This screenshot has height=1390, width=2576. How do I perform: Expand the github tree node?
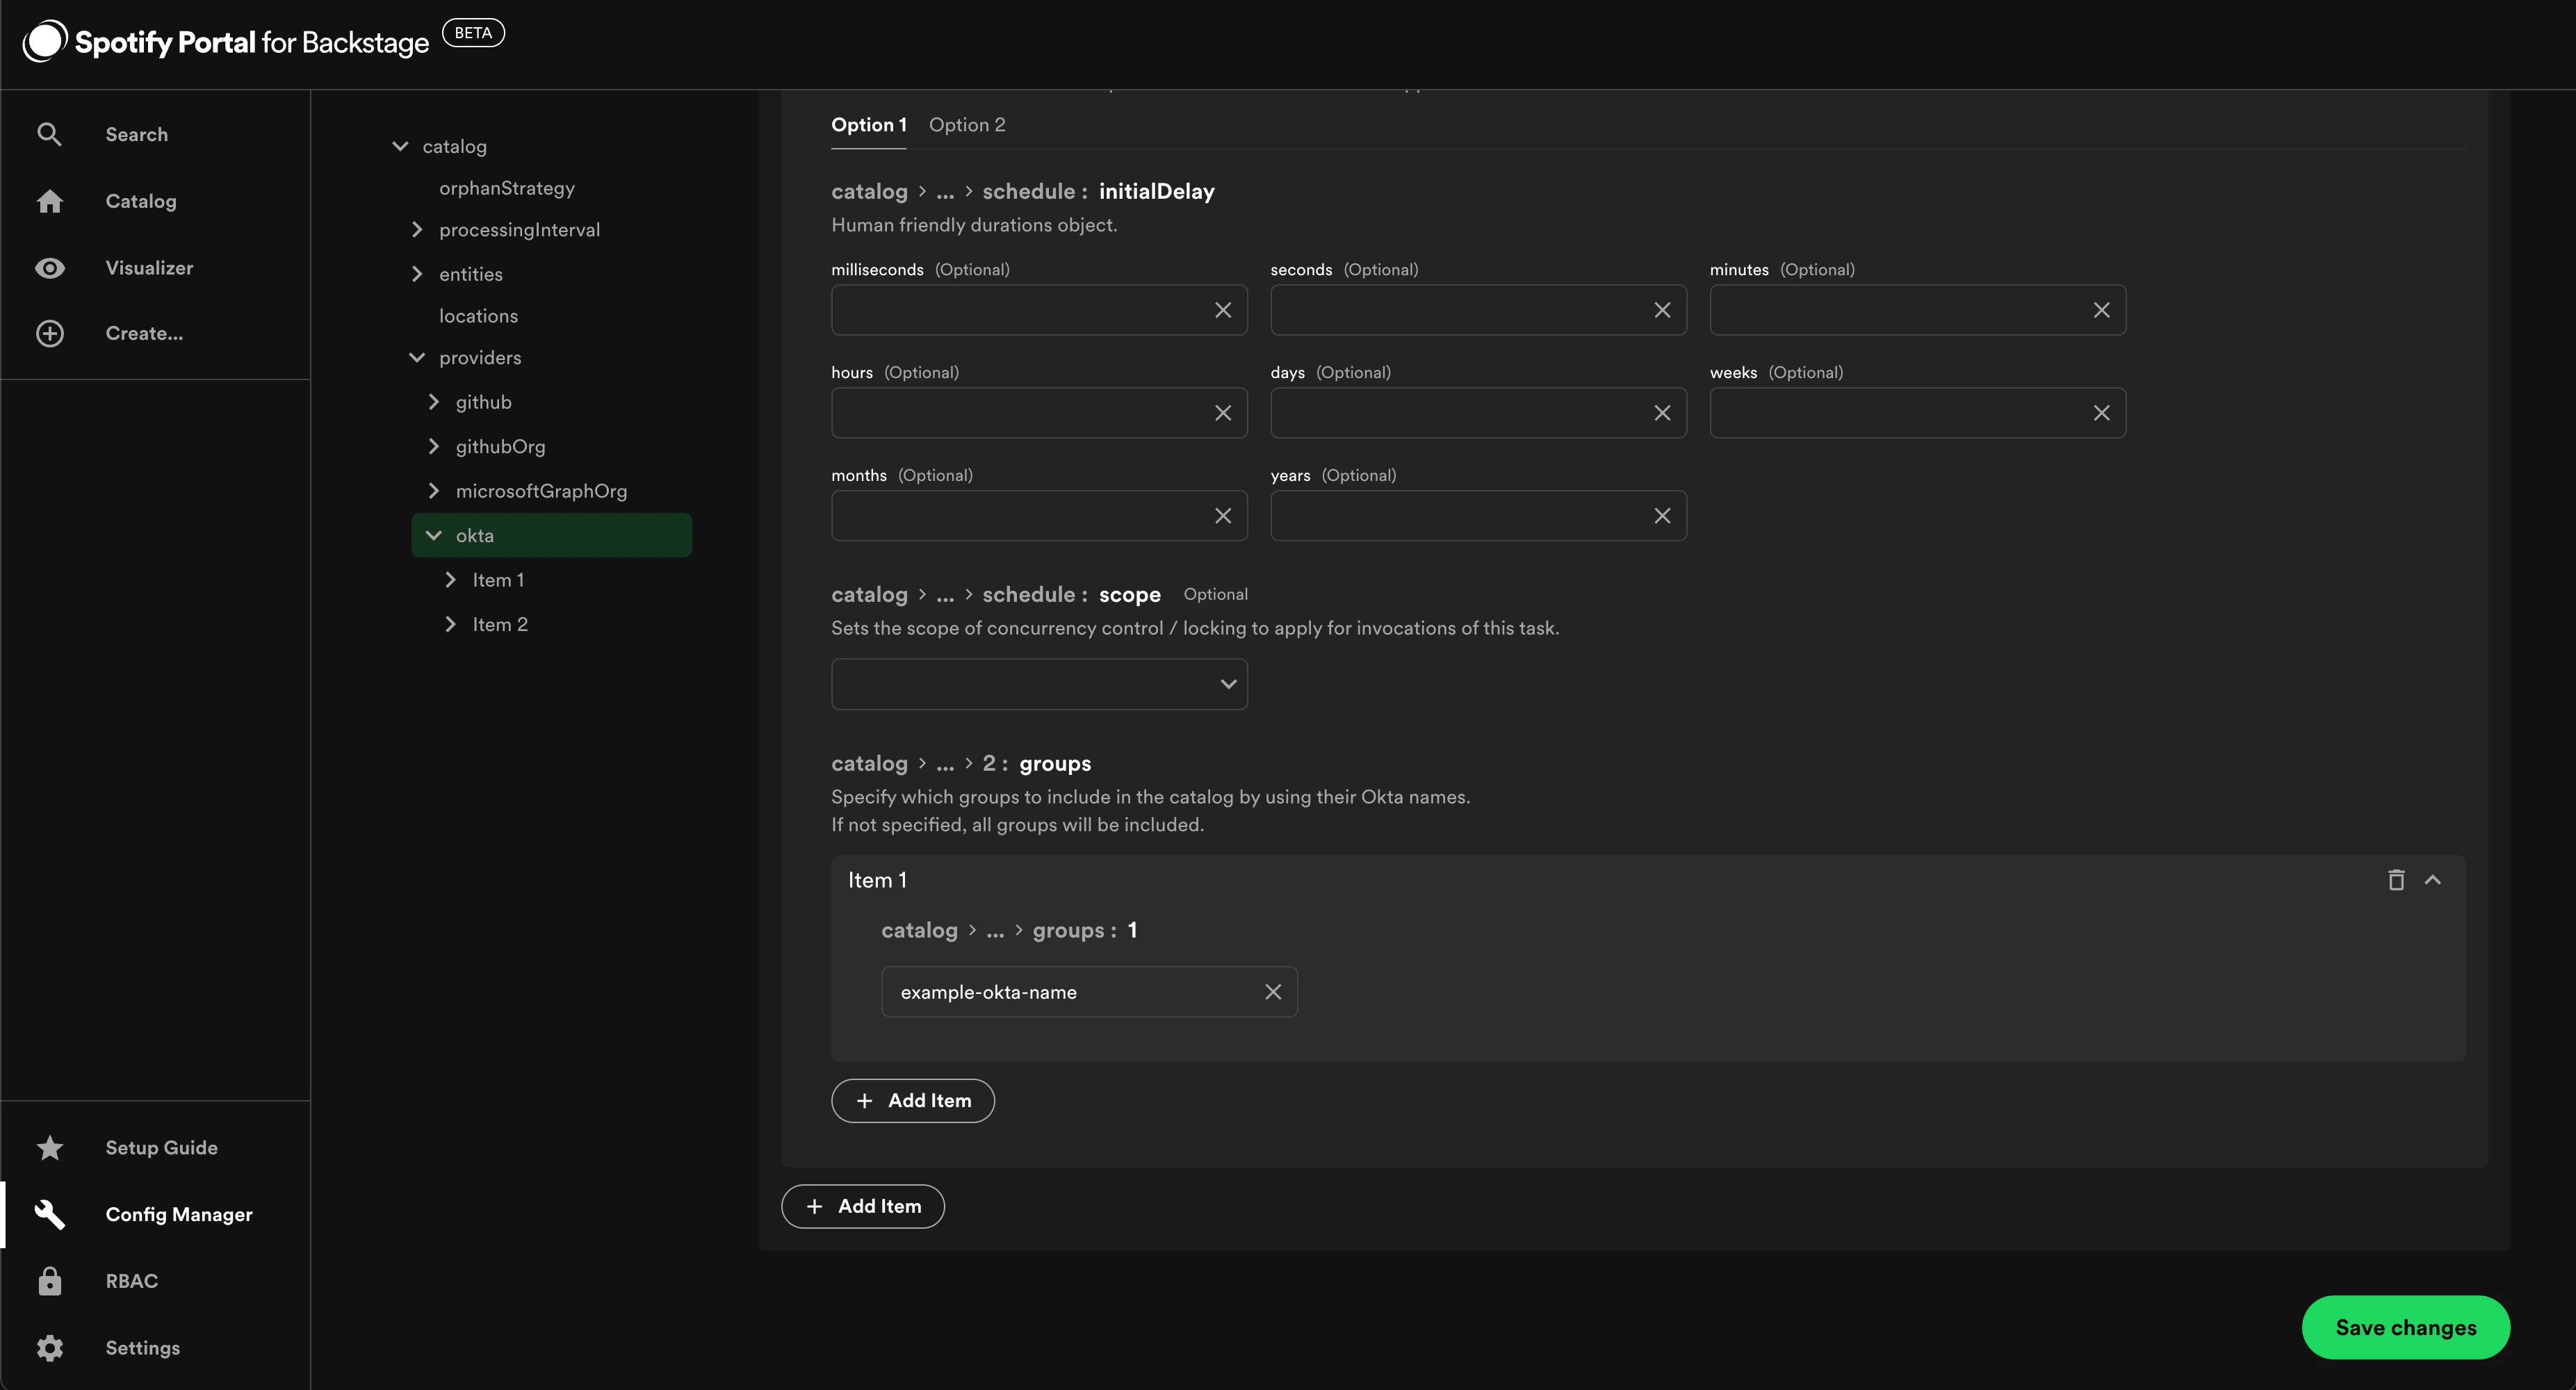(x=433, y=402)
